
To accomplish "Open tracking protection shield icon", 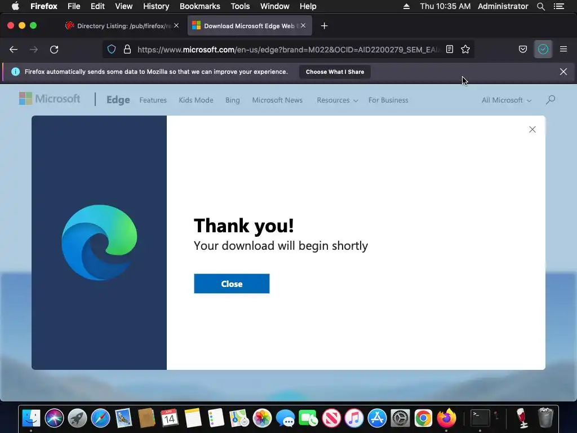I will (x=112, y=50).
